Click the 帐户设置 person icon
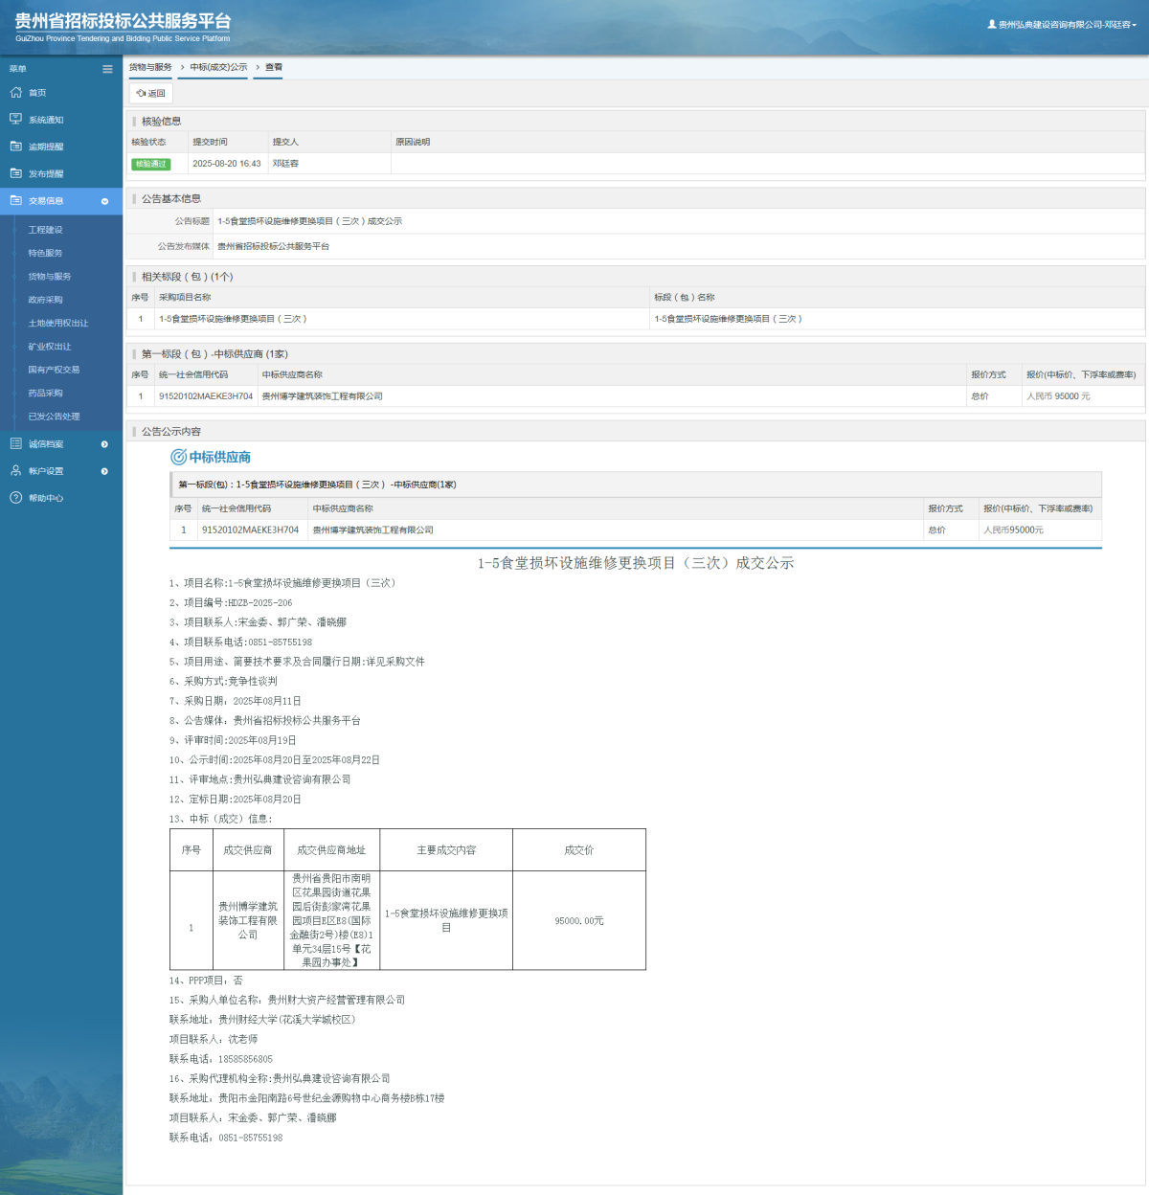Image resolution: width=1149 pixels, height=1195 pixels. coord(15,471)
